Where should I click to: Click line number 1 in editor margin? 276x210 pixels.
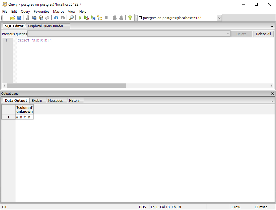[6, 40]
